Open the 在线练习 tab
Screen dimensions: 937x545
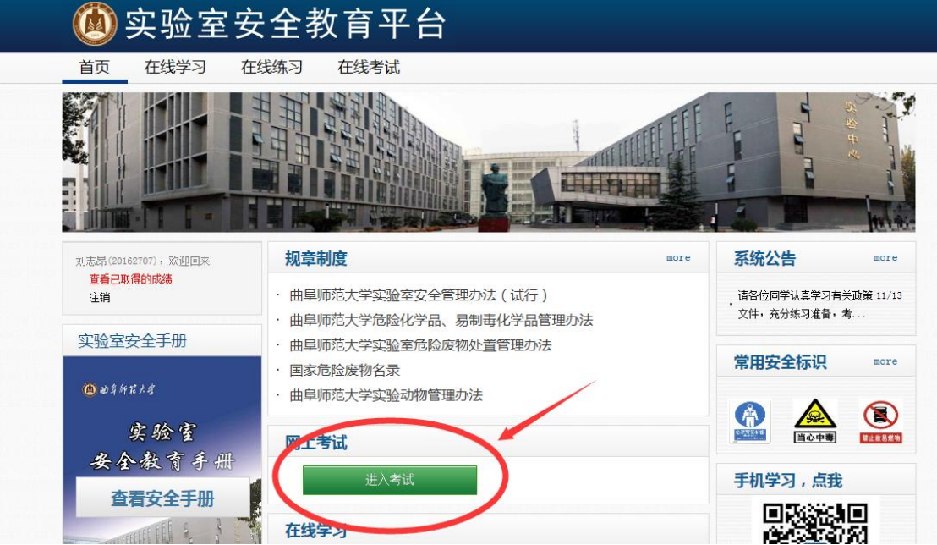(x=272, y=68)
